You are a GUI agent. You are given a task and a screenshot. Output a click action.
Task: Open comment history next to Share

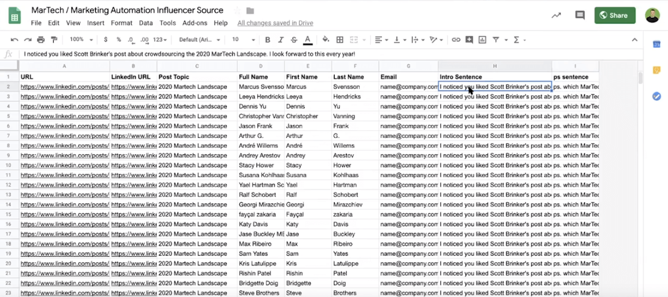[x=580, y=15]
